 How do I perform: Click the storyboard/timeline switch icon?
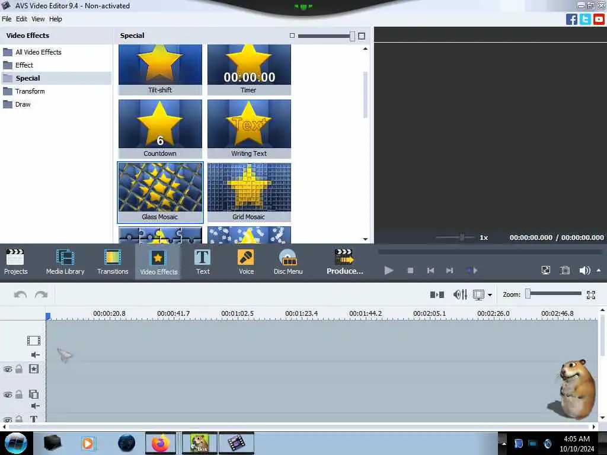point(437,295)
